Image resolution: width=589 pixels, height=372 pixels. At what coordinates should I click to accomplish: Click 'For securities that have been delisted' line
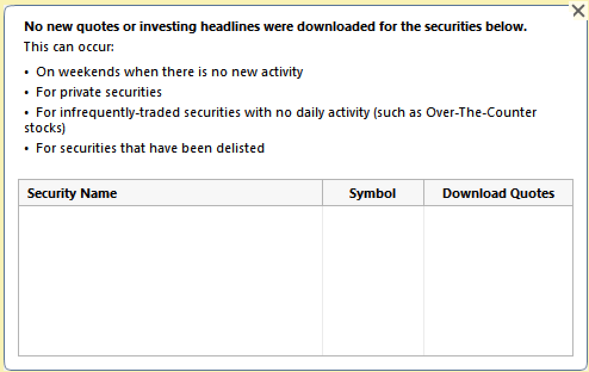150,148
